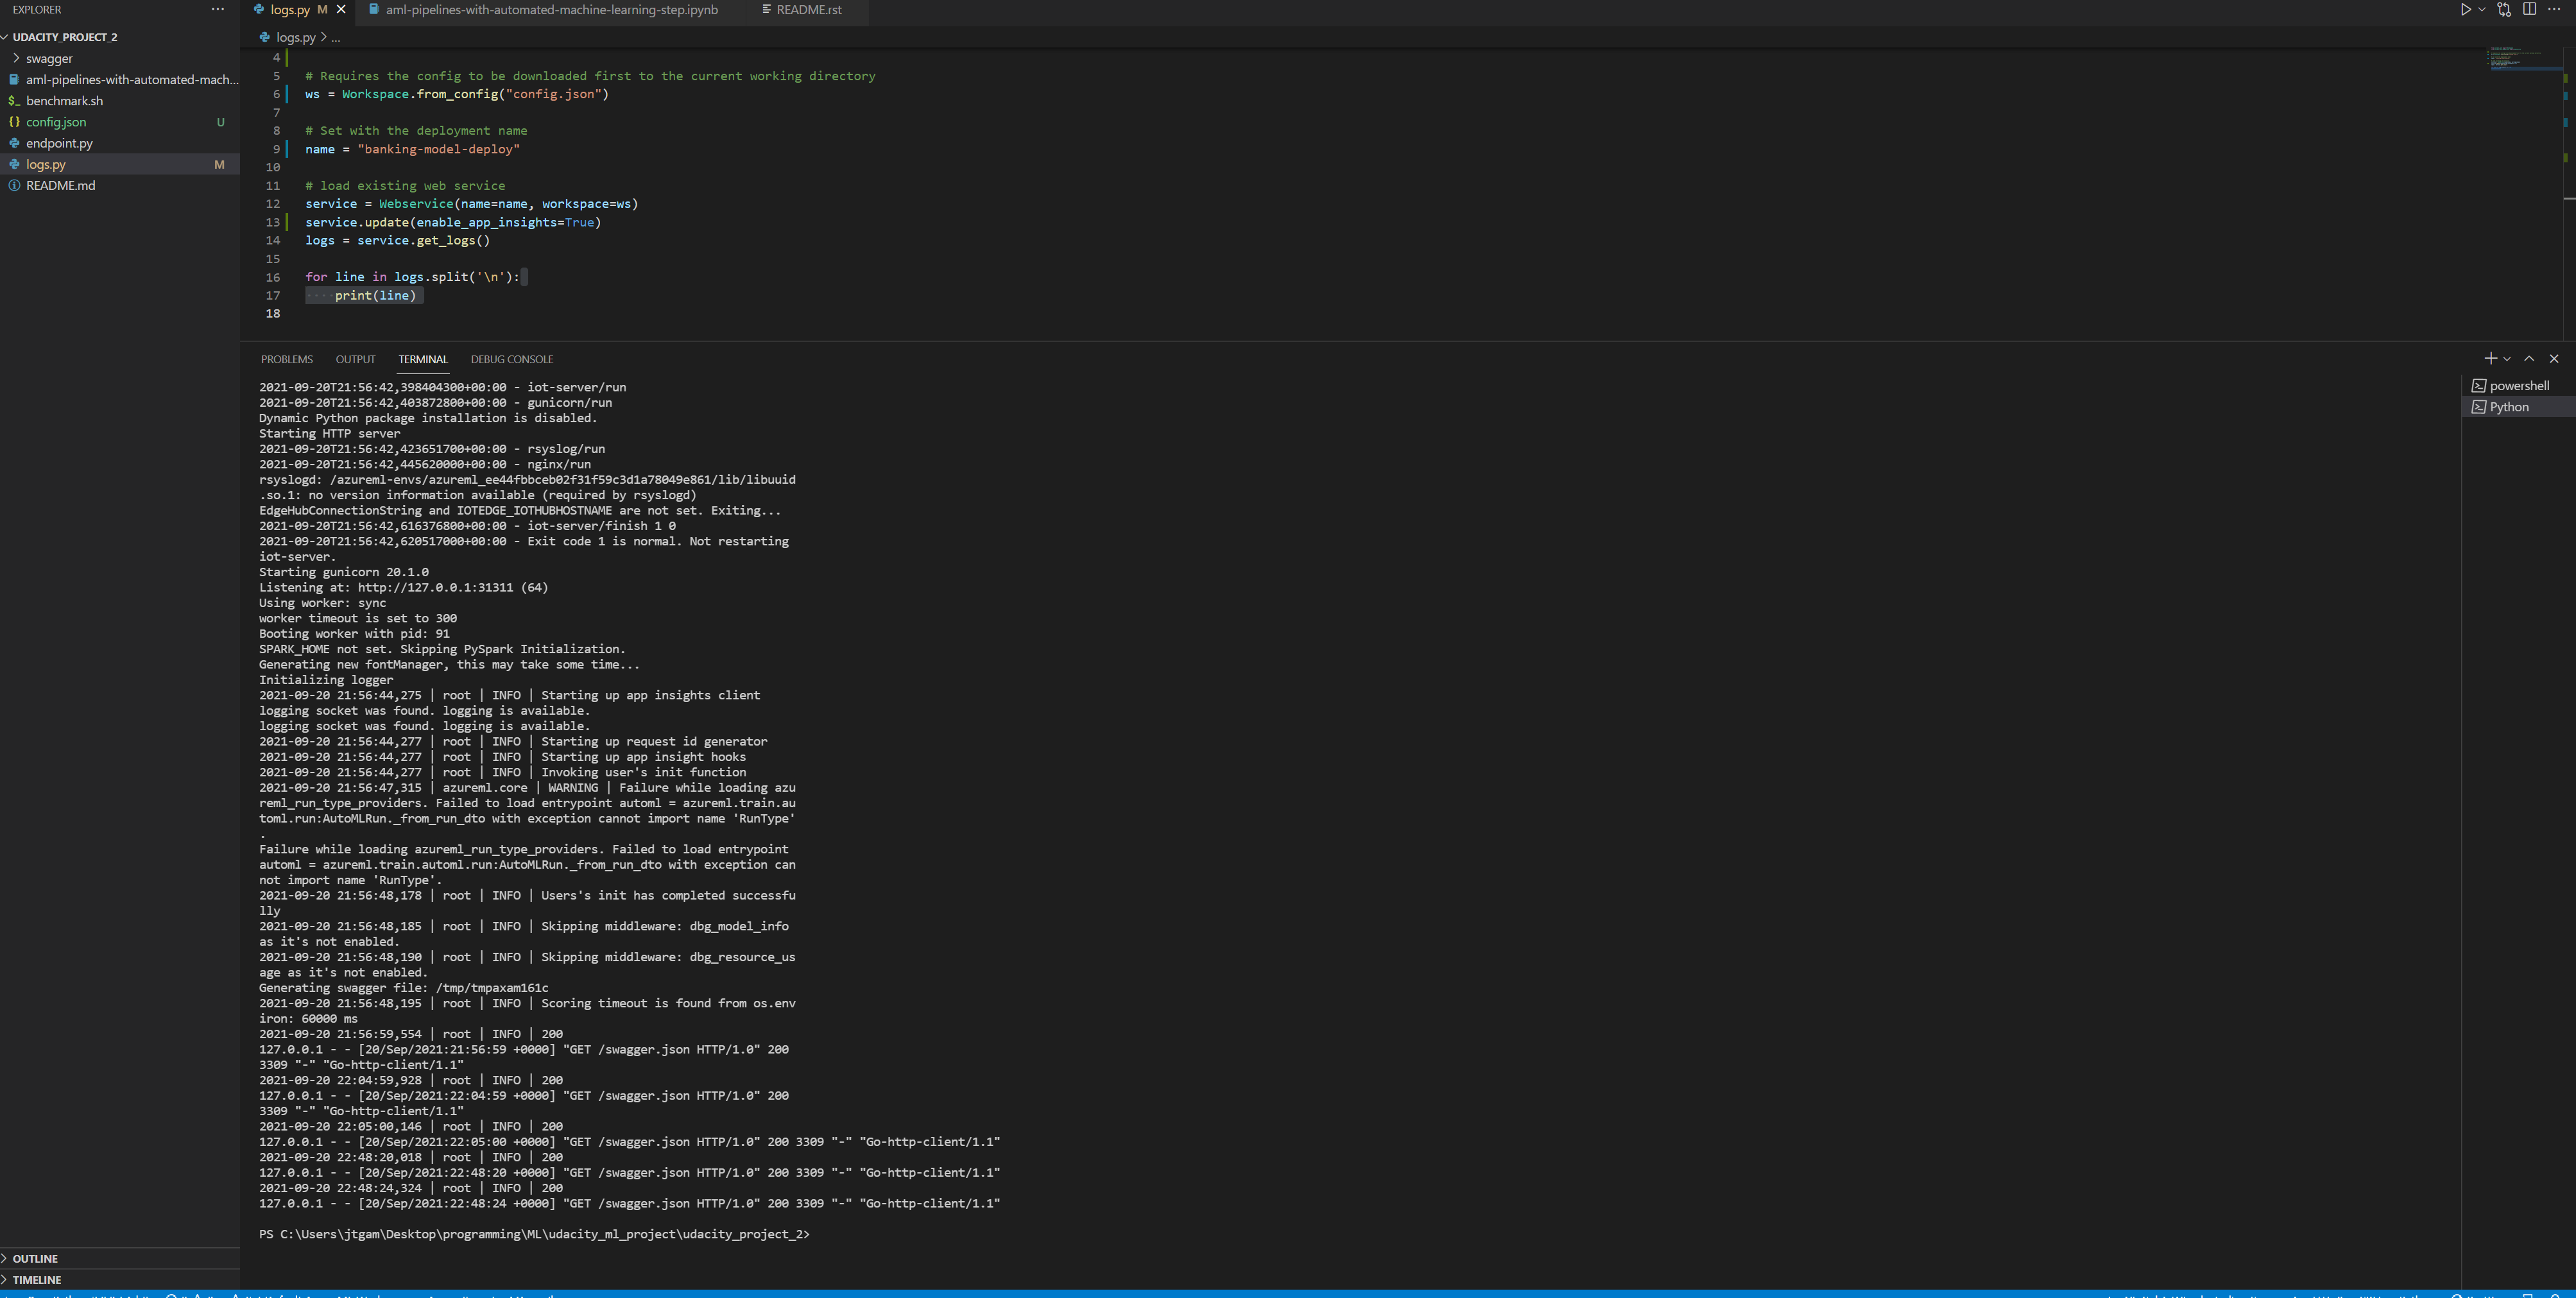The width and height of the screenshot is (2576, 1298).
Task: Expand the OUTLINE section
Action: click(x=36, y=1258)
